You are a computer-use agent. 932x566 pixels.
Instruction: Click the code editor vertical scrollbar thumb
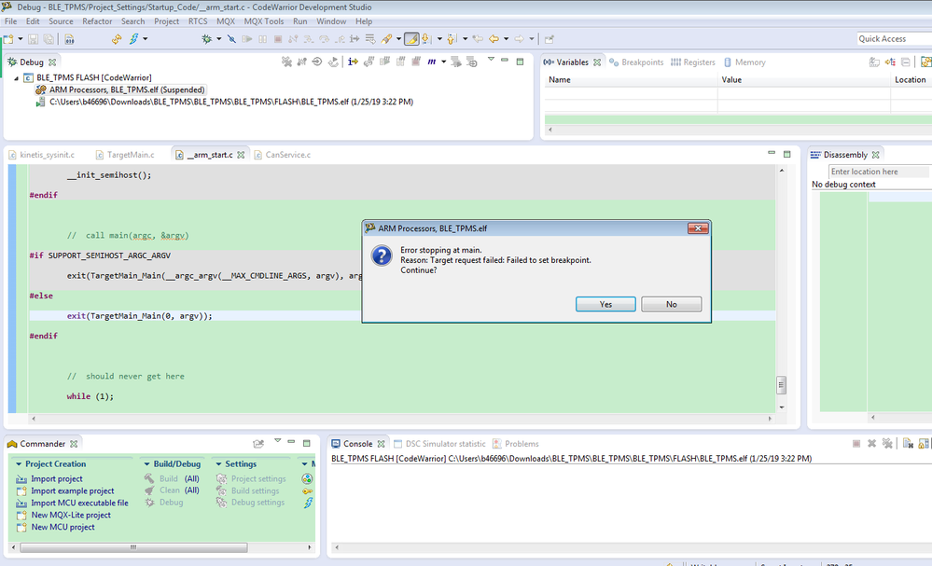tap(782, 385)
